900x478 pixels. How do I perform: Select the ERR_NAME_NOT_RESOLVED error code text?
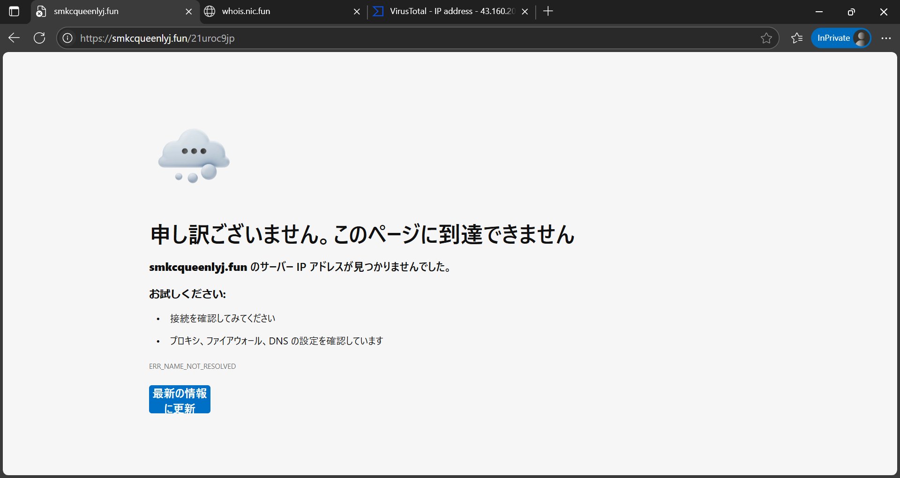click(x=193, y=366)
